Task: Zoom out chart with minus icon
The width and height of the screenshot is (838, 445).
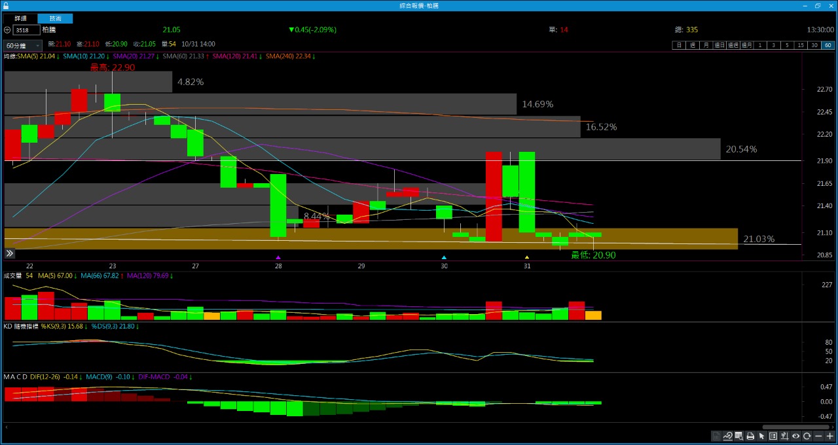Action: (x=819, y=436)
